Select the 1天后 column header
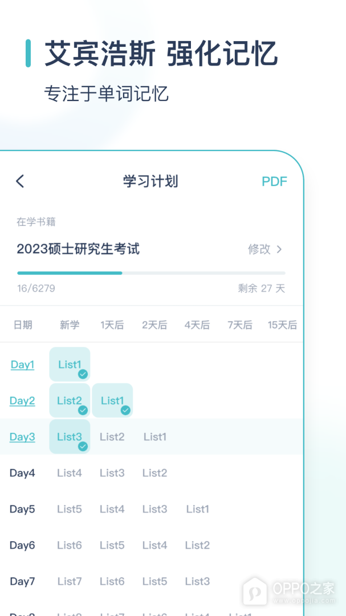The height and width of the screenshot is (616, 346). pos(112,325)
